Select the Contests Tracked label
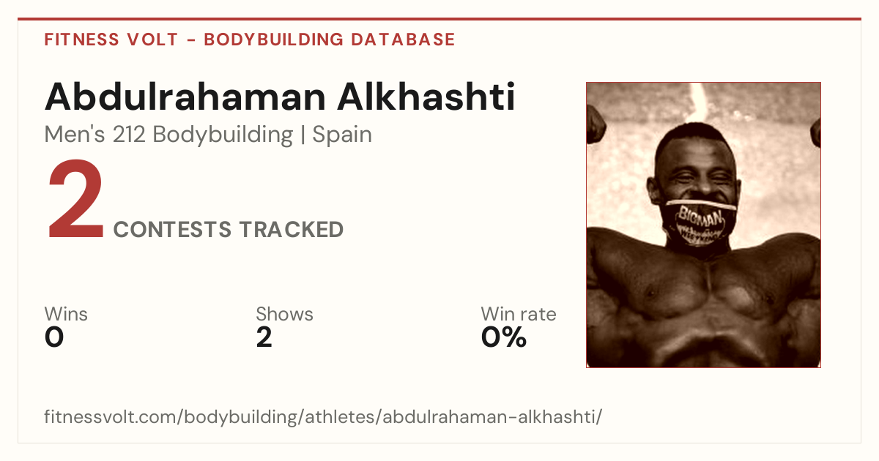Screen dimensions: 879x461 [x=229, y=230]
